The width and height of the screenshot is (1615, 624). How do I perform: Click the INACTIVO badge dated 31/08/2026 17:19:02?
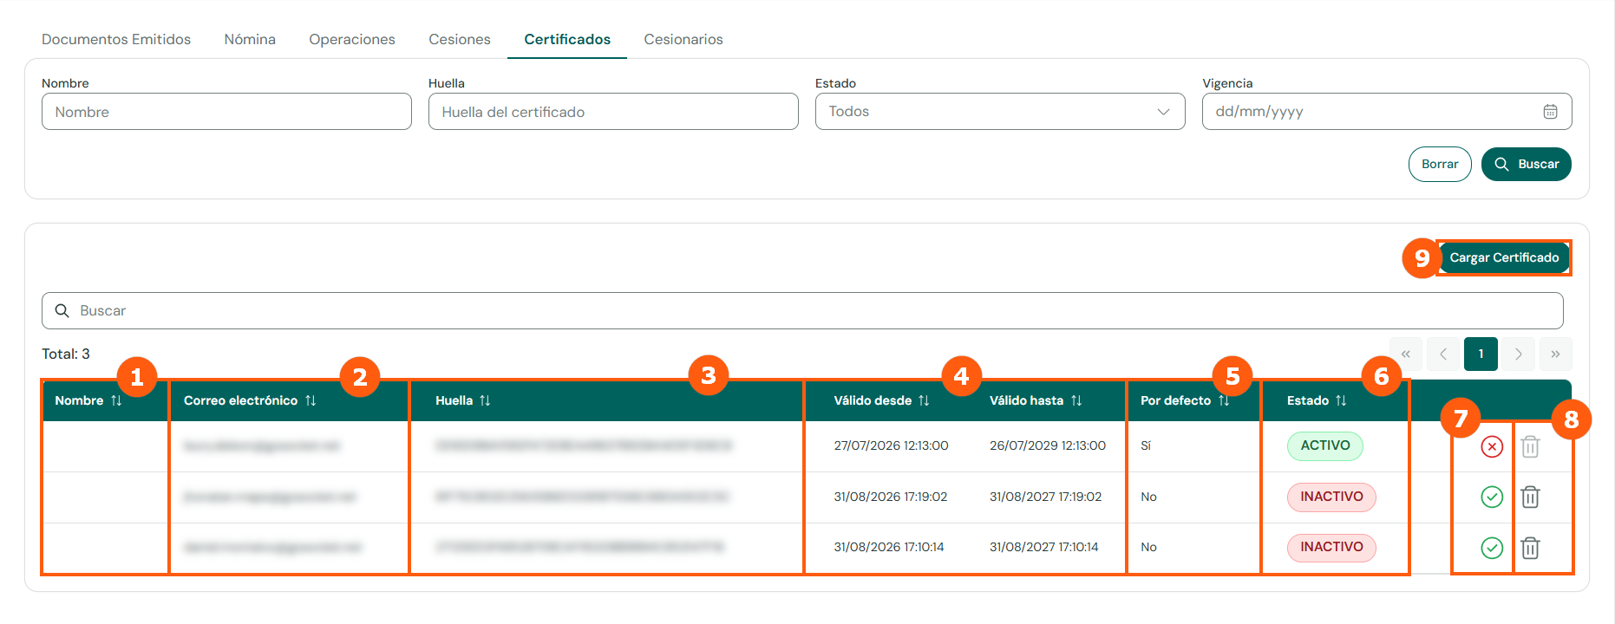tap(1331, 497)
